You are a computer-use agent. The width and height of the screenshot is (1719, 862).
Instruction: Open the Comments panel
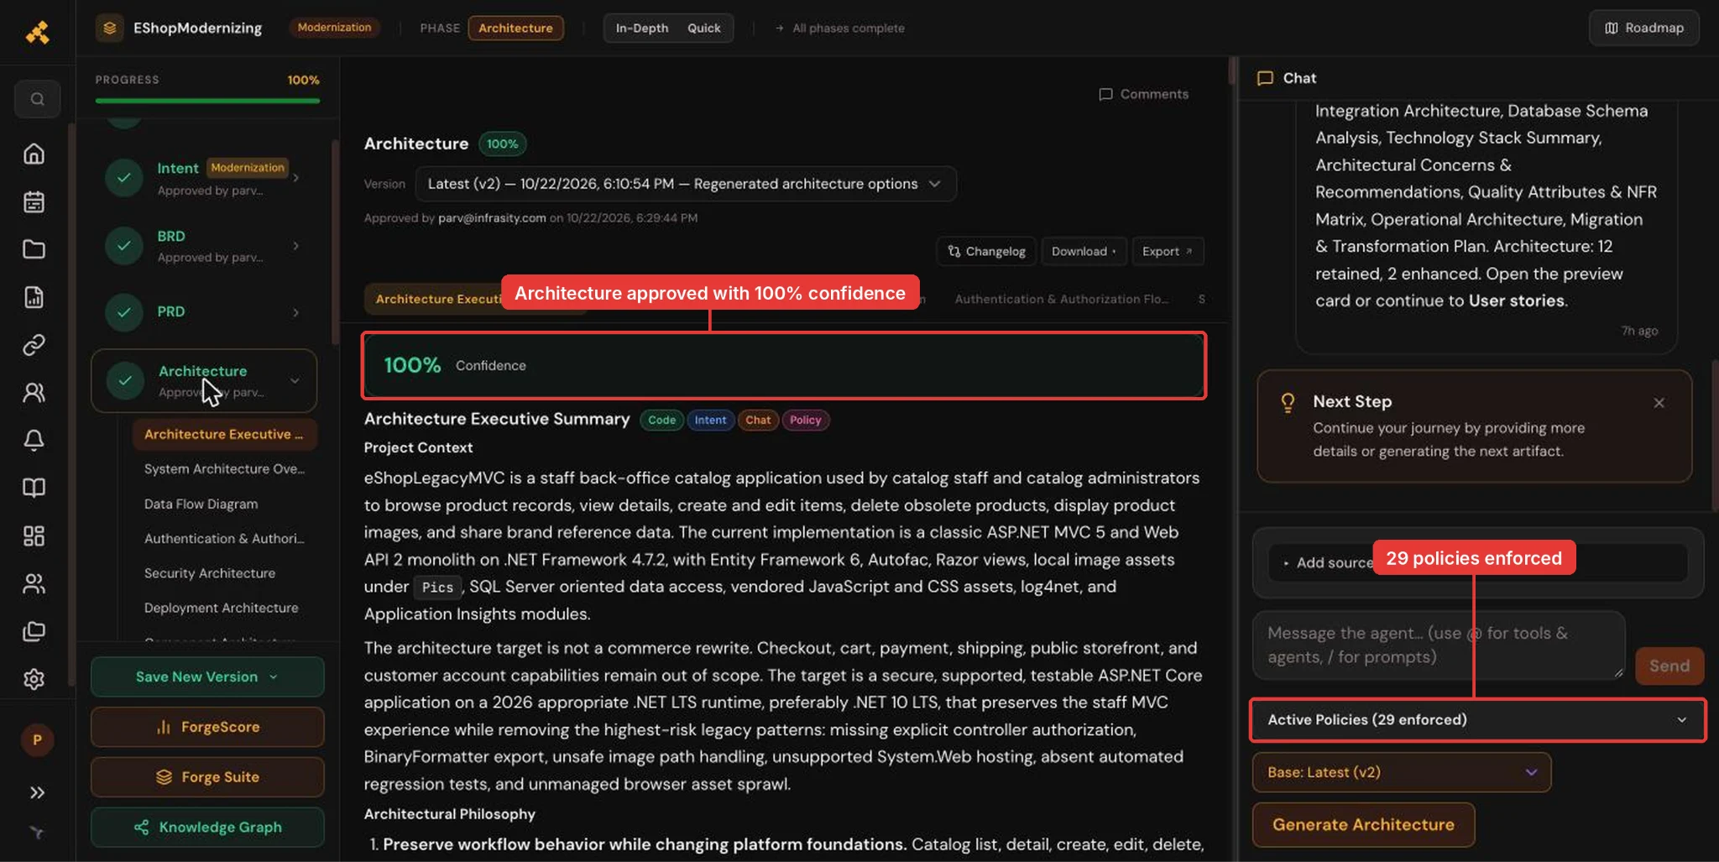(x=1143, y=94)
